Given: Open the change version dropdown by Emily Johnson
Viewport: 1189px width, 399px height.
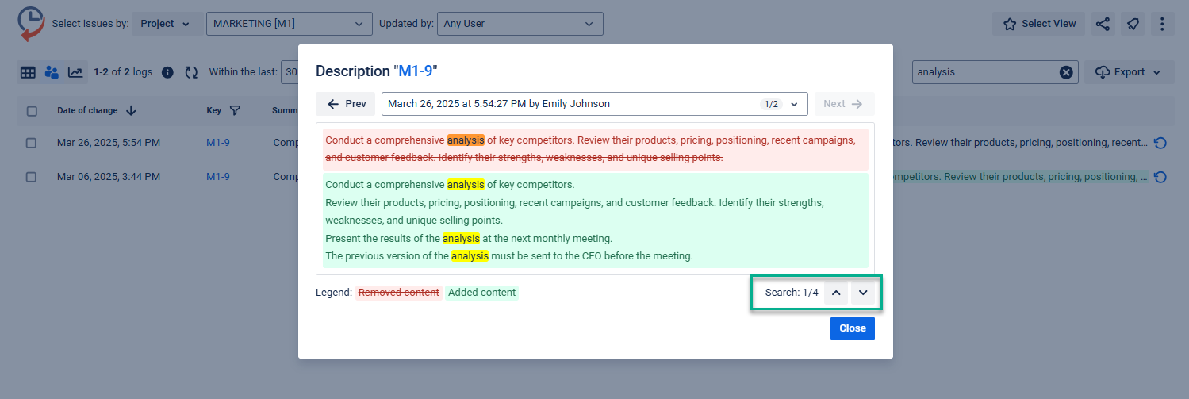Looking at the screenshot, I should click(594, 104).
